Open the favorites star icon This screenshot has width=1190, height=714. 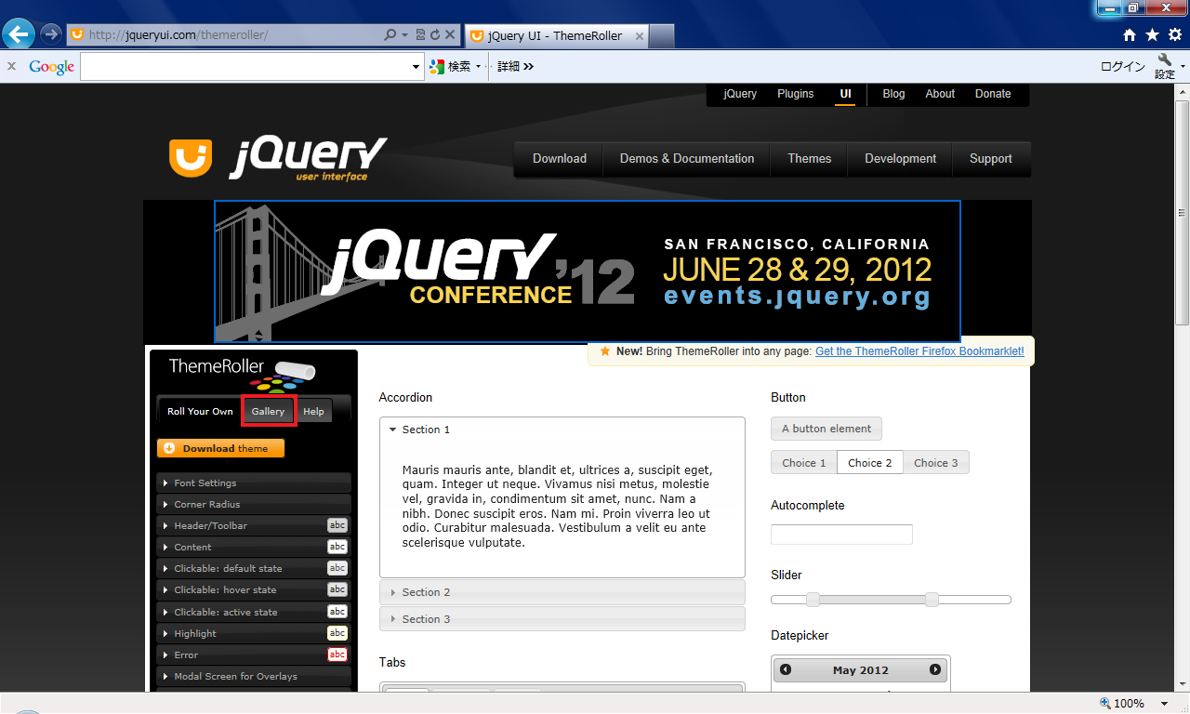click(1153, 35)
